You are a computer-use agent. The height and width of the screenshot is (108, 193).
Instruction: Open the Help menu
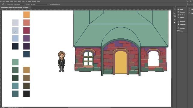pos(39,1)
